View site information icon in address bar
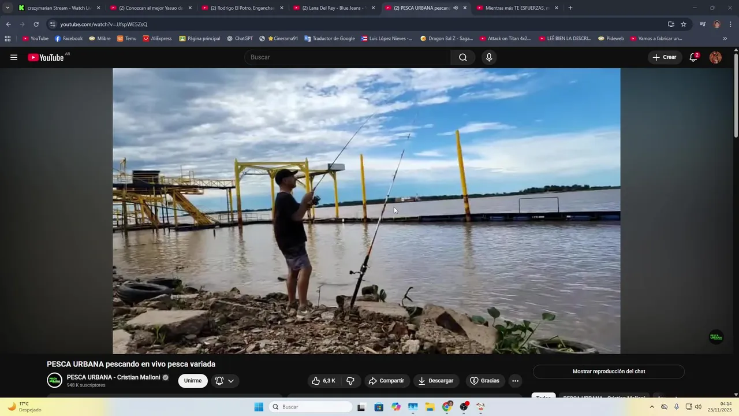739x416 pixels. (x=53, y=24)
